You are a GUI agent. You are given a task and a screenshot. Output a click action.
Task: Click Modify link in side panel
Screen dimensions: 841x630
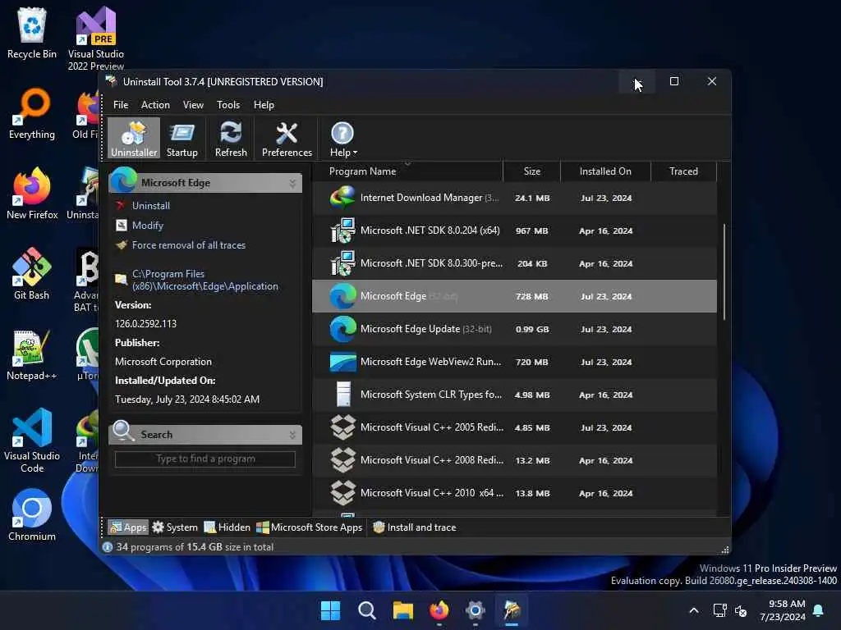click(x=148, y=226)
